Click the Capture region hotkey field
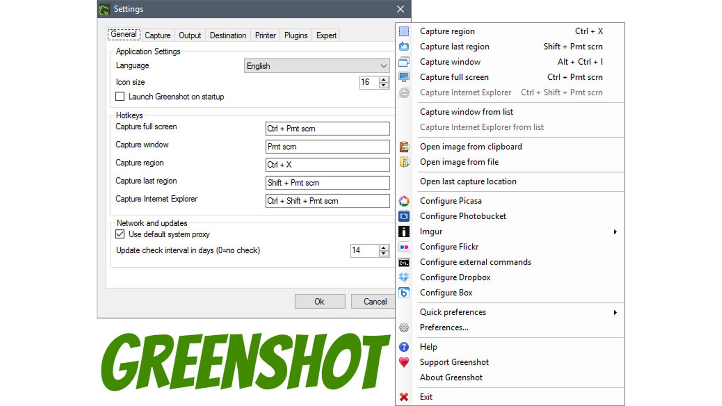The width and height of the screenshot is (722, 406). pyautogui.click(x=328, y=165)
